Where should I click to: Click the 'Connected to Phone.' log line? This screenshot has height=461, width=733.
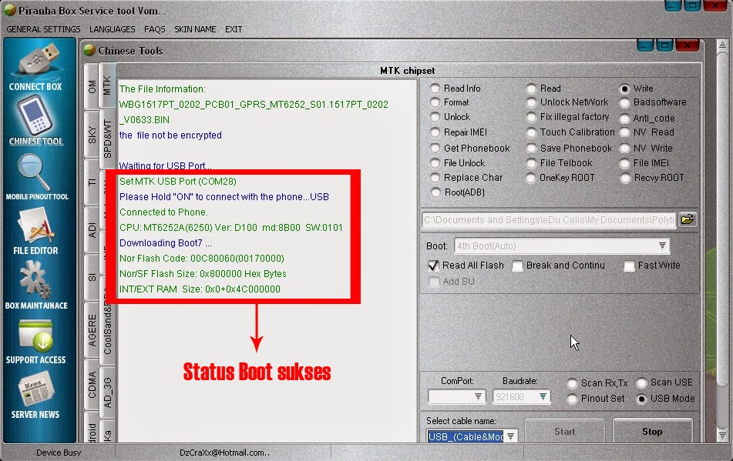coord(163,212)
